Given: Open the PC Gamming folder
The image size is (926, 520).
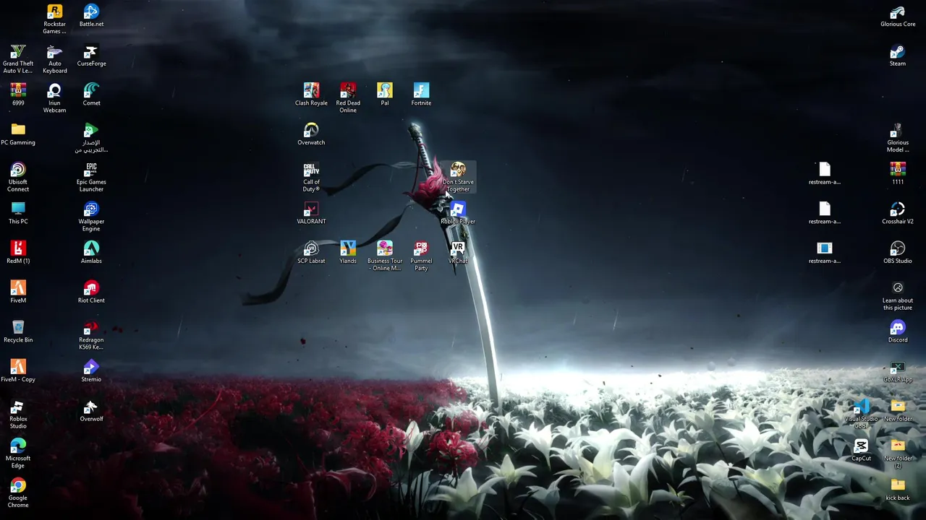Looking at the screenshot, I should tap(18, 134).
